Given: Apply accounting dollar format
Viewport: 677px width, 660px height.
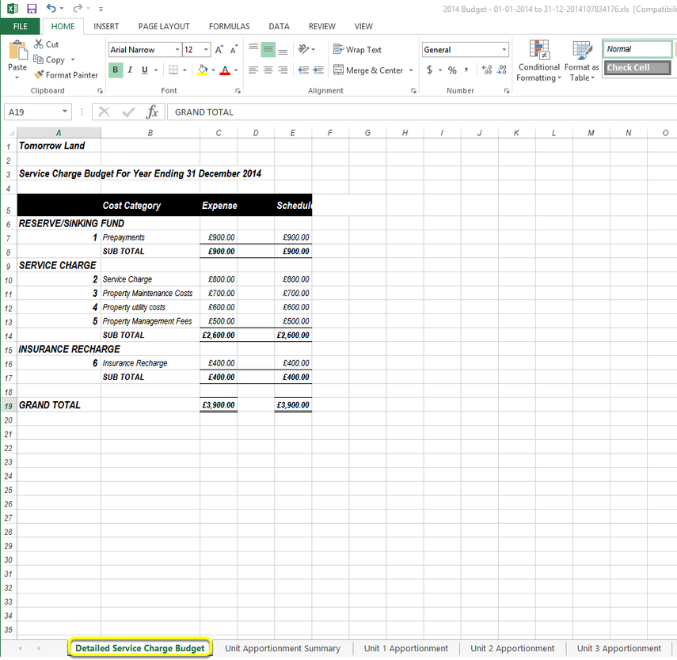Looking at the screenshot, I should coord(430,70).
